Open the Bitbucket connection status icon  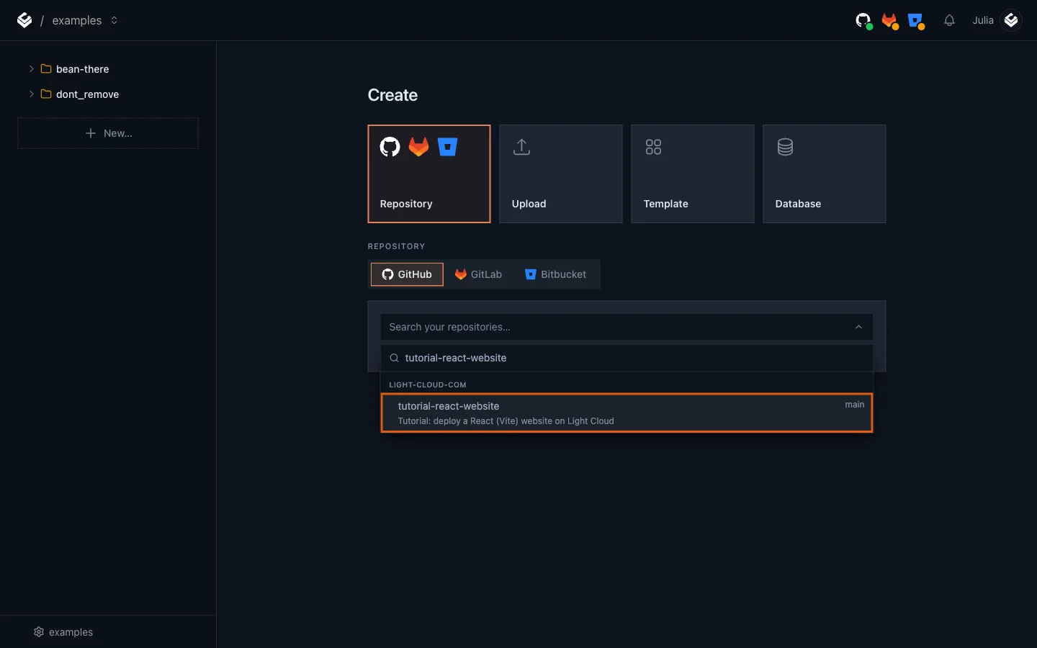coord(916,21)
